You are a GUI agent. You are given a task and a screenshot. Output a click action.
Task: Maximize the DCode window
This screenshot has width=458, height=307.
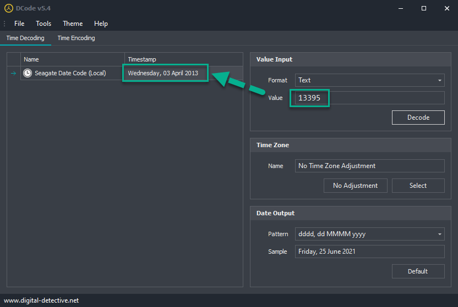coord(424,8)
